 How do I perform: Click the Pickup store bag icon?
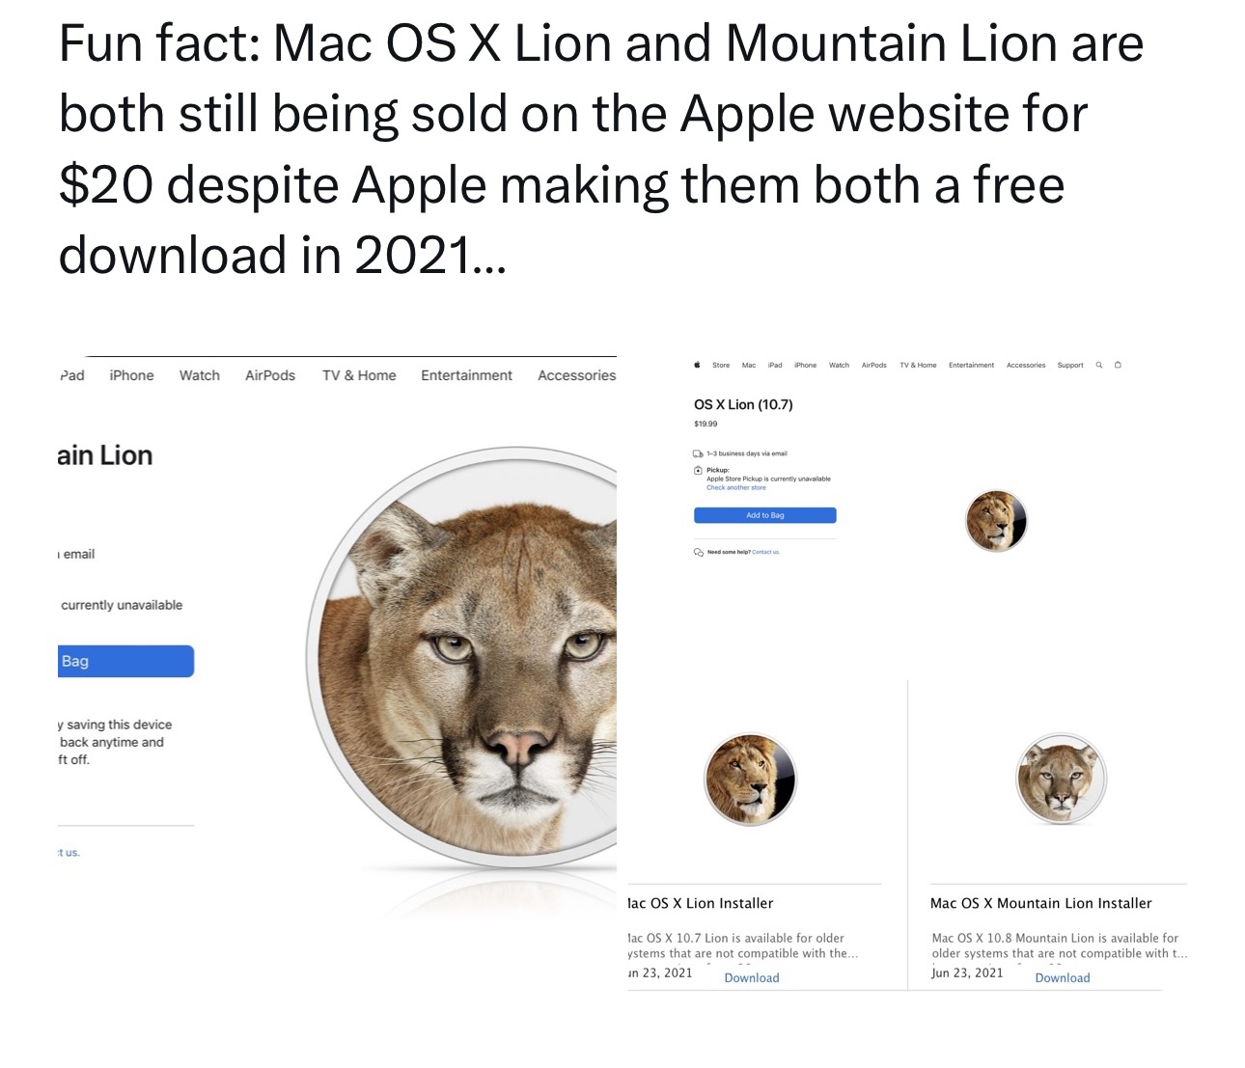(698, 471)
